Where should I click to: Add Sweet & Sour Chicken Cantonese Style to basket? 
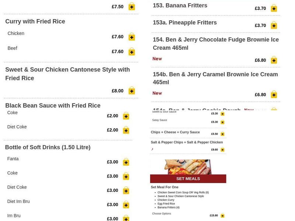point(132,90)
